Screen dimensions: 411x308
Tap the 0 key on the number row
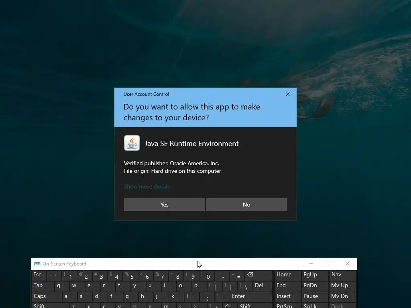tap(207, 275)
